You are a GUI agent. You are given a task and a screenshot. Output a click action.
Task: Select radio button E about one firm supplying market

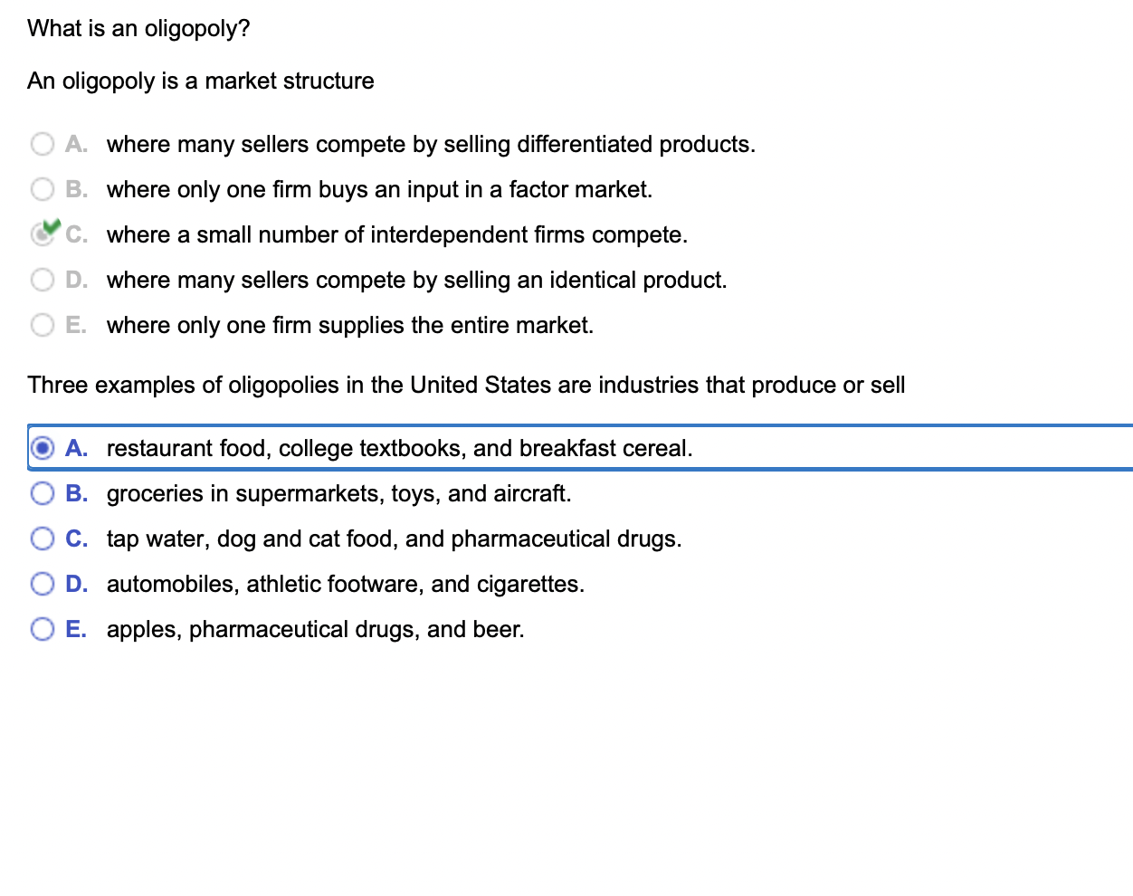pyautogui.click(x=42, y=325)
